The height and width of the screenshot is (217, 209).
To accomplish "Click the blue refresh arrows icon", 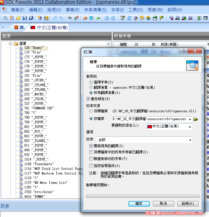I will pyautogui.click(x=129, y=18).
